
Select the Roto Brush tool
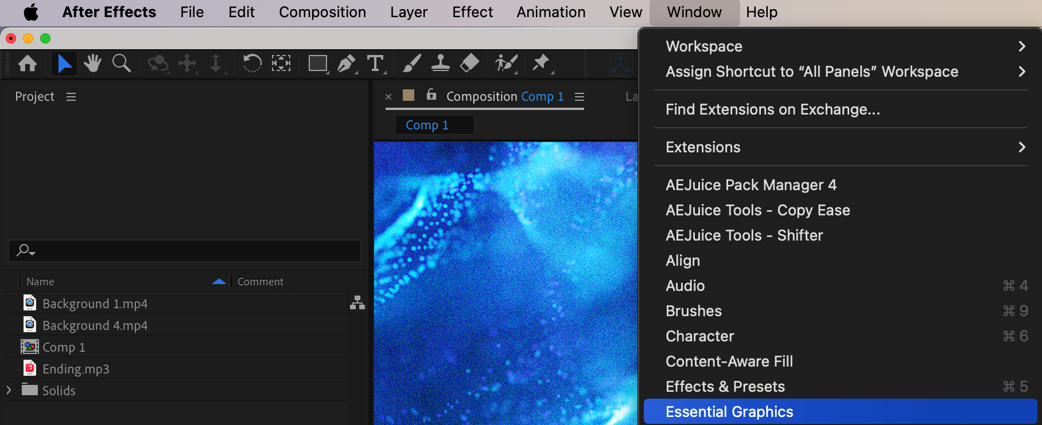point(506,63)
